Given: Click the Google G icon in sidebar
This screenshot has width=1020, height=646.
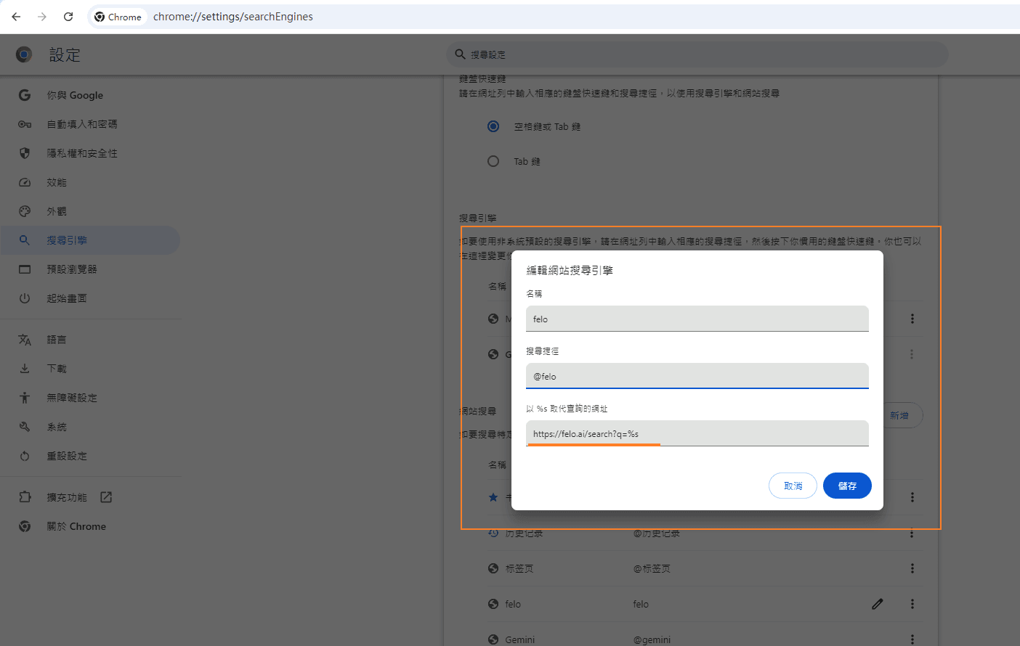Looking at the screenshot, I should pos(25,95).
